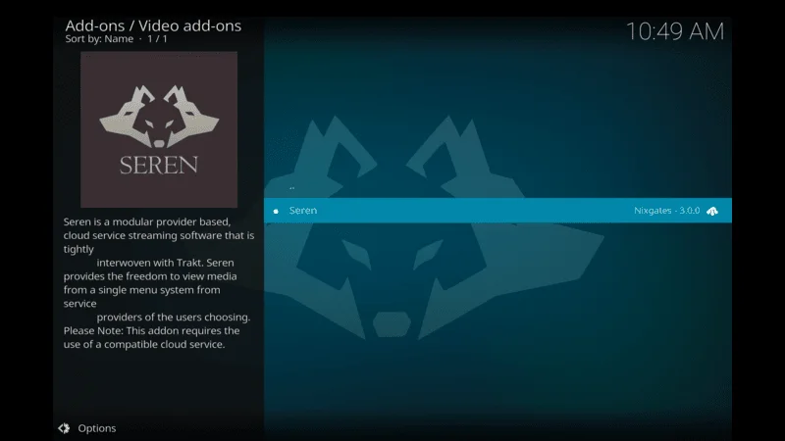Screen dimensions: 785x441
Task: Click the cloud download icon beside 3.0.0
Action: 712,211
